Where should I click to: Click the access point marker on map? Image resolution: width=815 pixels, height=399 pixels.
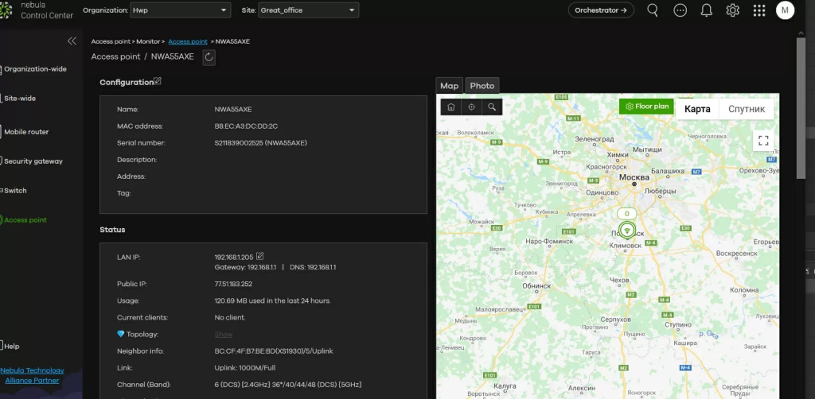coord(627,230)
